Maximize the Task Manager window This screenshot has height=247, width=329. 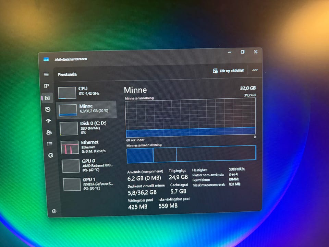coord(243,52)
